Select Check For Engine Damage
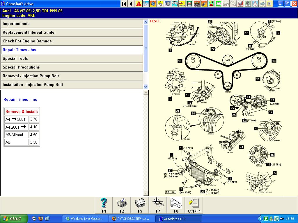 pyautogui.click(x=72, y=41)
